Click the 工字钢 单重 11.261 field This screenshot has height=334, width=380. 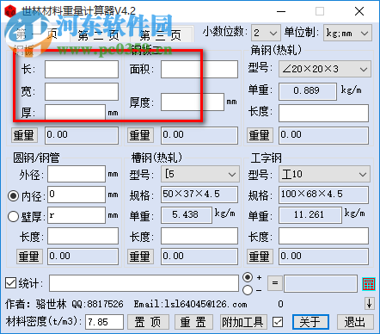click(x=310, y=215)
